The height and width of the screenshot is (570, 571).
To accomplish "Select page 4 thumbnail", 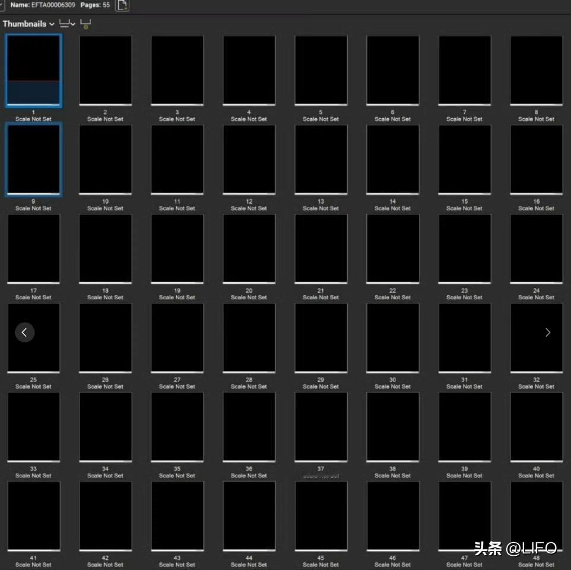I will point(249,71).
